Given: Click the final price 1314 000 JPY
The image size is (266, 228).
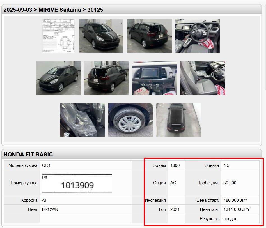Looking at the screenshot, I should 237,209.
